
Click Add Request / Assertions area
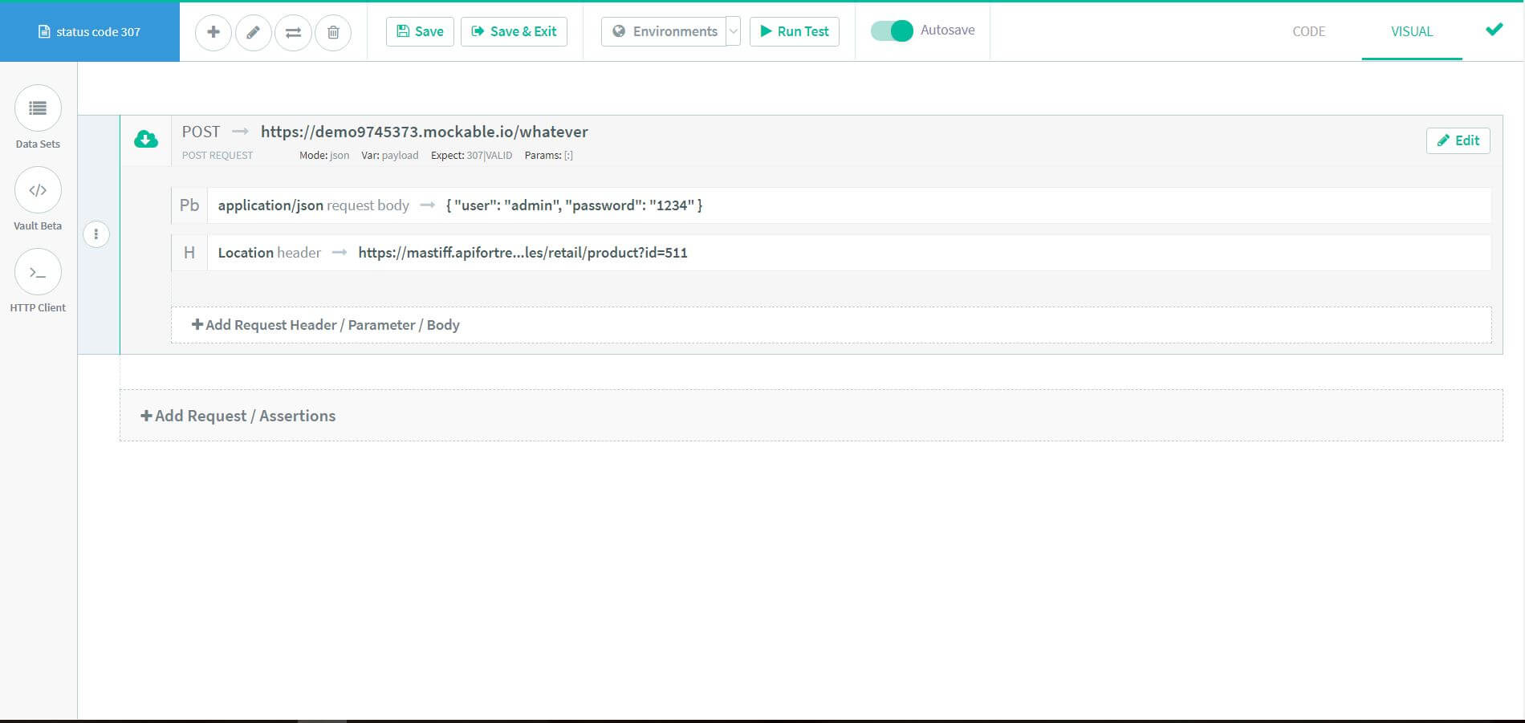click(x=238, y=416)
